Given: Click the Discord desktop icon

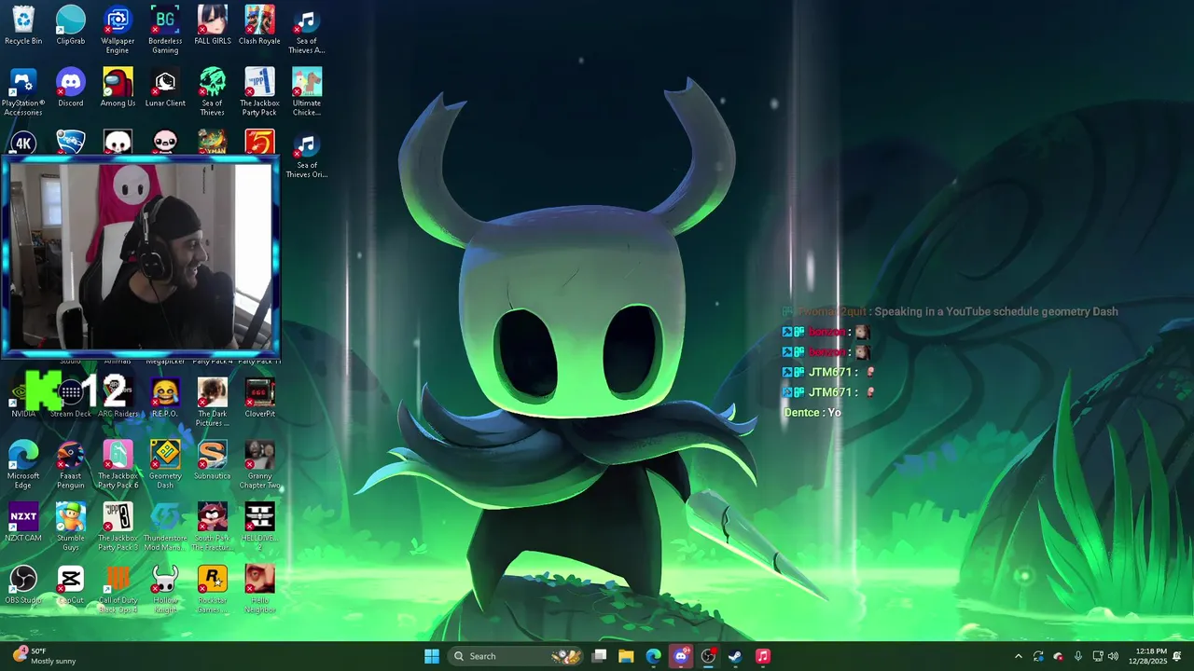Looking at the screenshot, I should tap(71, 88).
